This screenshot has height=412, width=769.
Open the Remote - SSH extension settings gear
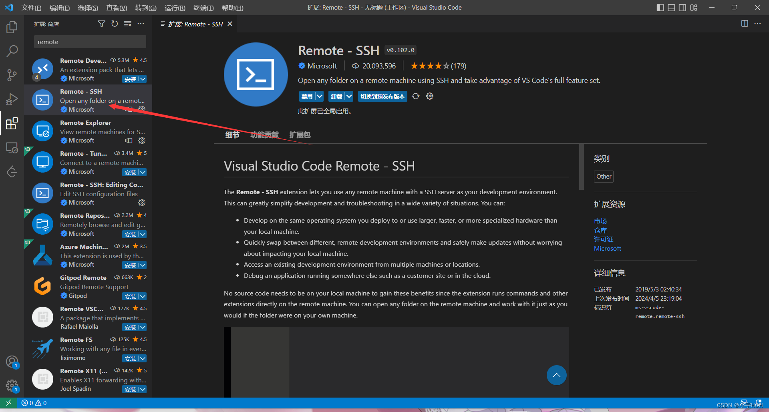tap(430, 96)
